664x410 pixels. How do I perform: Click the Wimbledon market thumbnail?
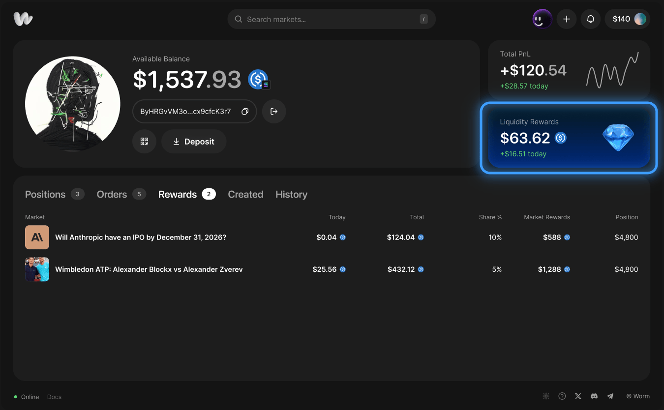pos(37,269)
